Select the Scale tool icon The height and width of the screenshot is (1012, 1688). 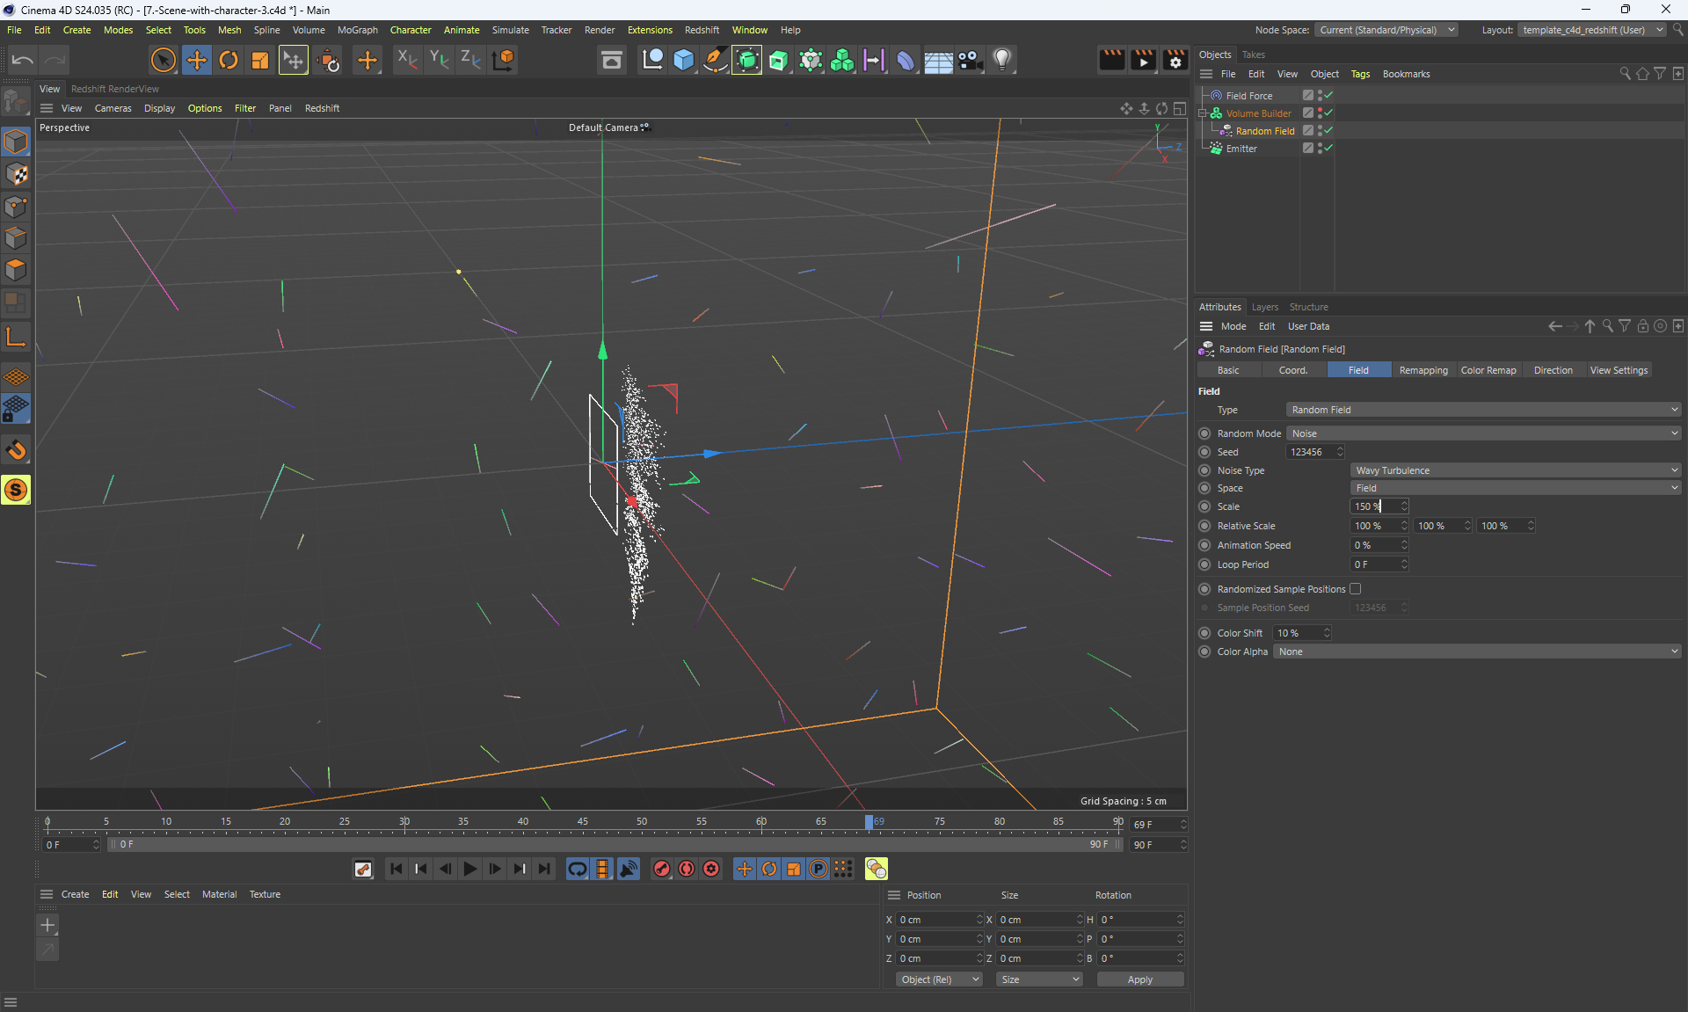260,60
